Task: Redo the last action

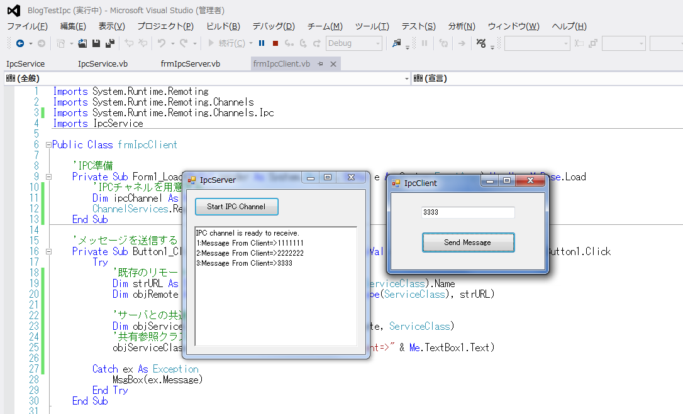Action: pyautogui.click(x=184, y=43)
